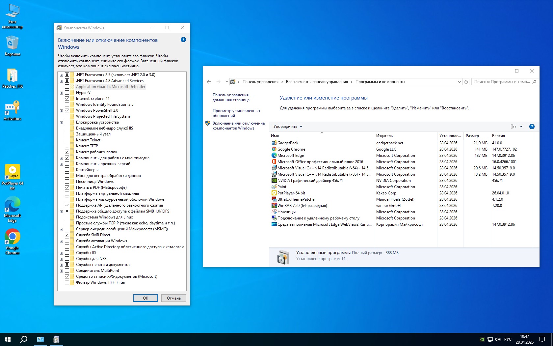
Task: Uncheck Internet Explorer 11 component
Action: (x=67, y=99)
